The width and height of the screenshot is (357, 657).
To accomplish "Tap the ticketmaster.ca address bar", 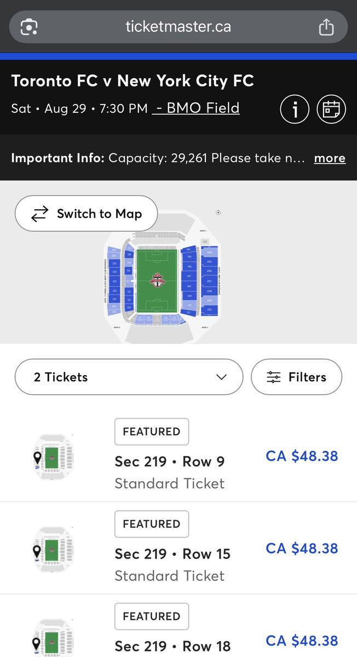I will coord(178,26).
